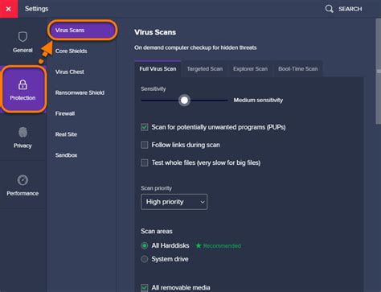Click the General shield icon
Screen dimensions: 381x292
click(x=23, y=37)
